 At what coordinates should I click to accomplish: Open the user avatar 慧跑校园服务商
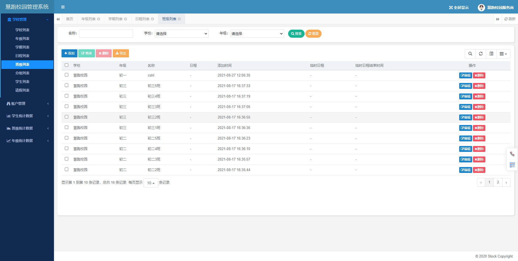pos(496,8)
